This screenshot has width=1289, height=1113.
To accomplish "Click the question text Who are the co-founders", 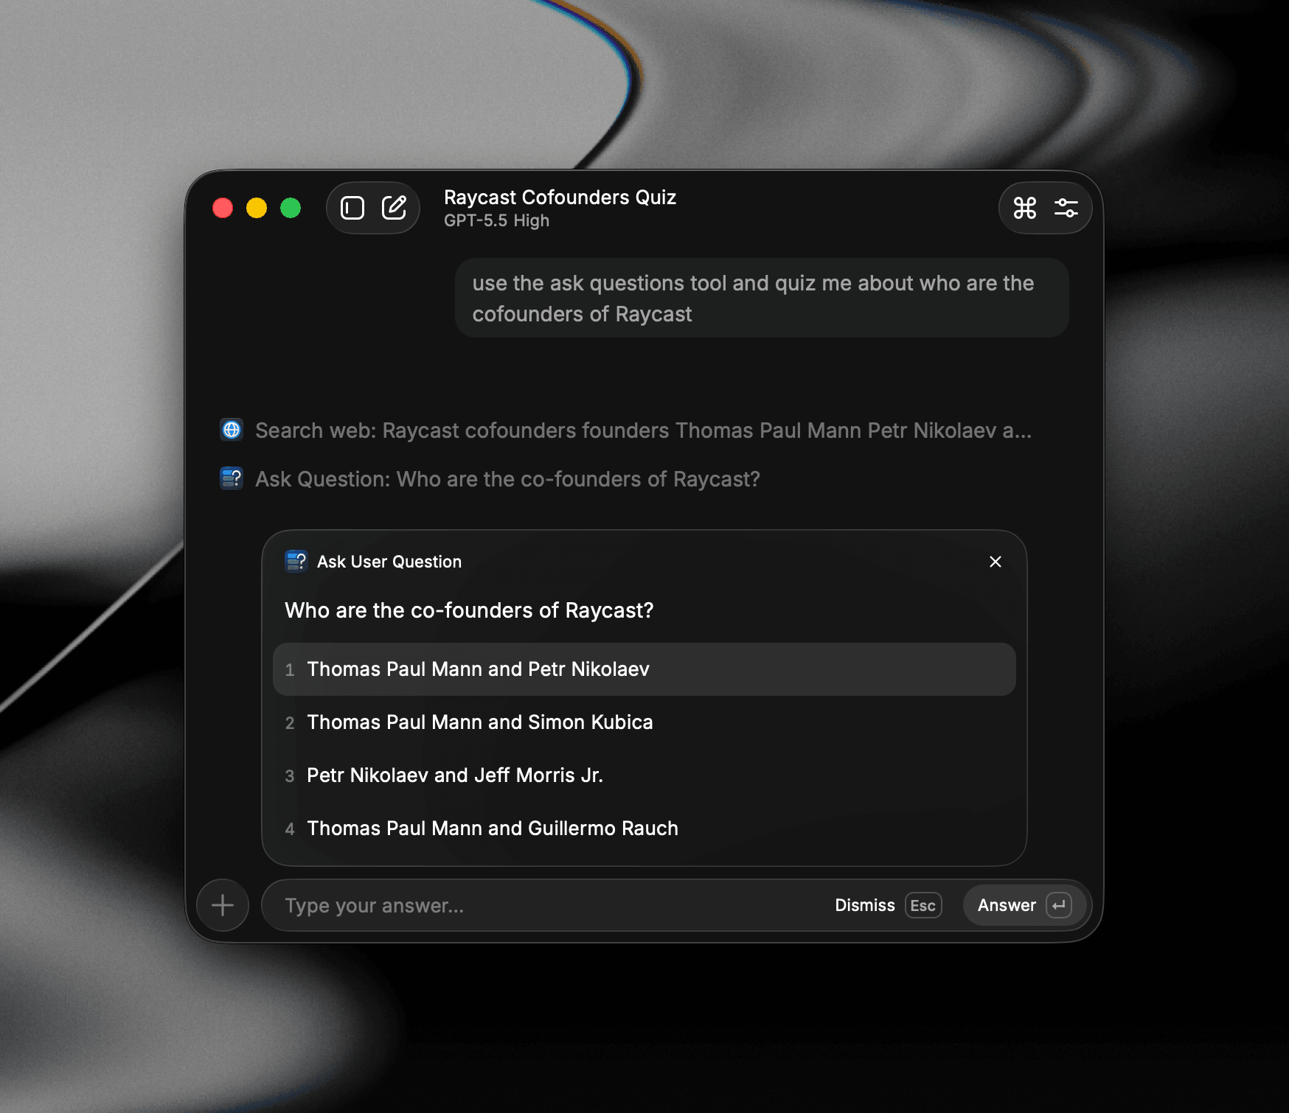I will pos(469,610).
